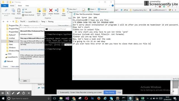Image resolution: width=179 pixels, height=101 pixels.
Task: Select the Screencastify mouse cursor tool
Action: click(8, 93)
